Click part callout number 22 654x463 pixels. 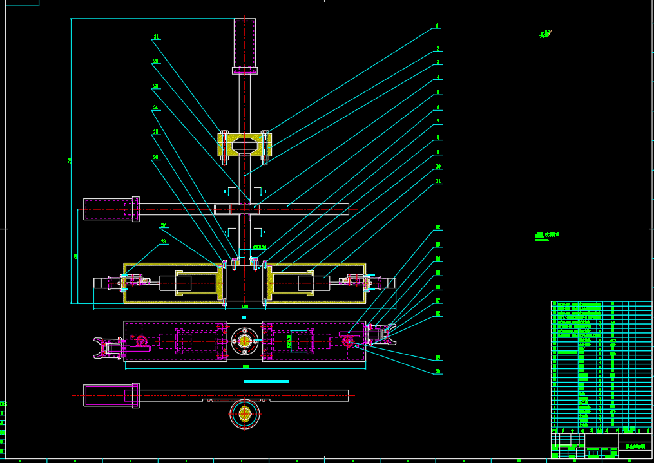point(155,61)
